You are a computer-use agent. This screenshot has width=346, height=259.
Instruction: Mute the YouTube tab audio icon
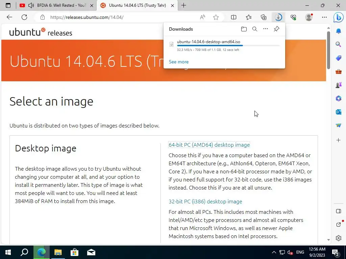pyautogui.click(x=31, y=5)
